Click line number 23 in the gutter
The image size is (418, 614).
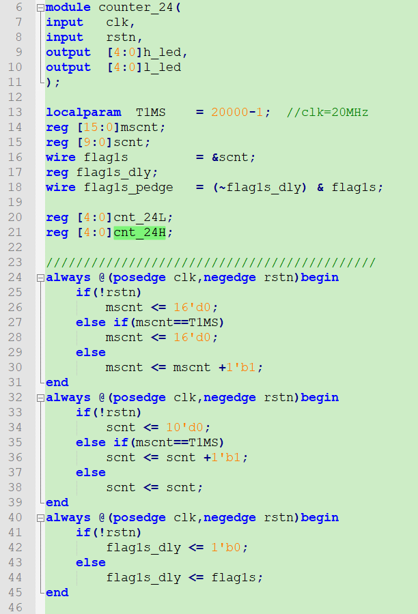(15, 263)
